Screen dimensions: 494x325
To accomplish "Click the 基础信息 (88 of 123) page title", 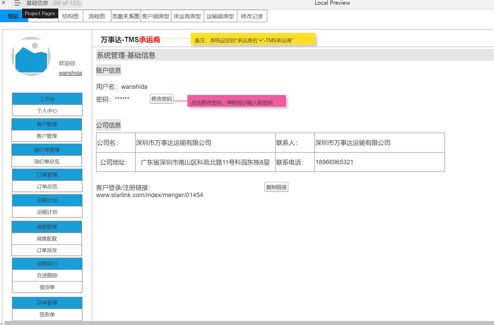I will (x=53, y=3).
